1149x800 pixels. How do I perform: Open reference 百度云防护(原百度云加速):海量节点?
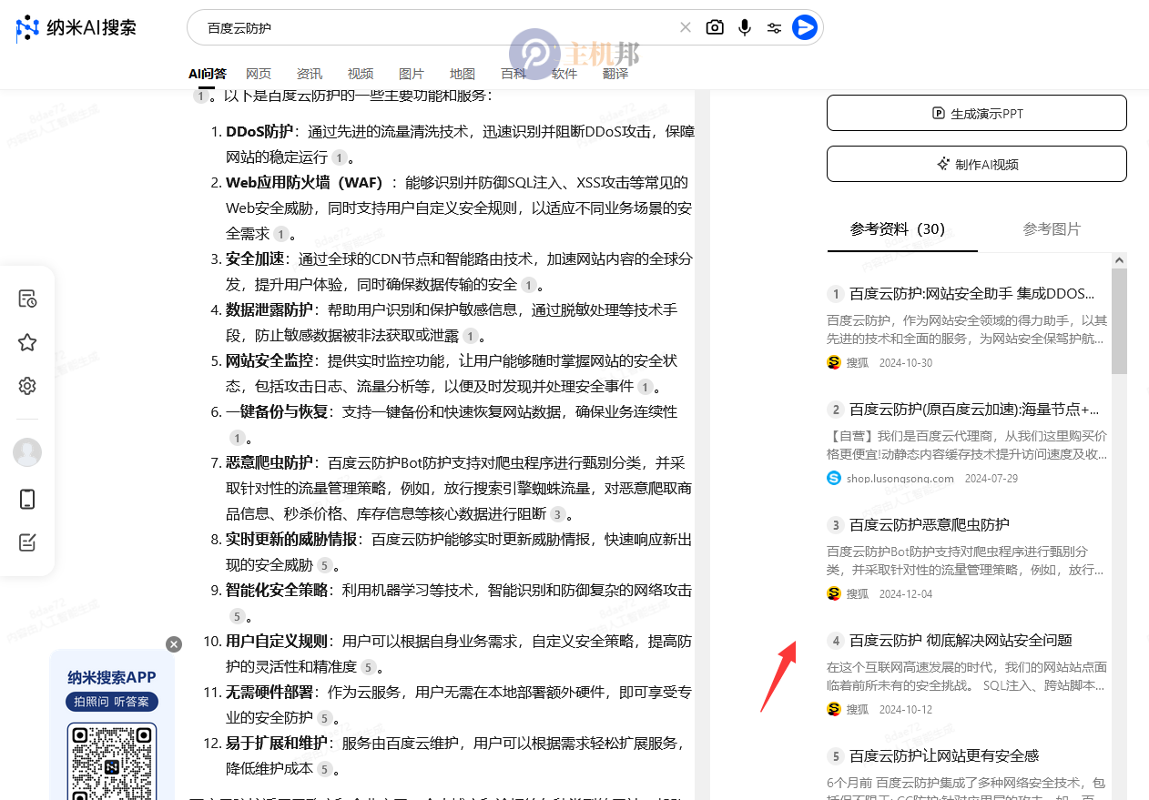tap(974, 410)
